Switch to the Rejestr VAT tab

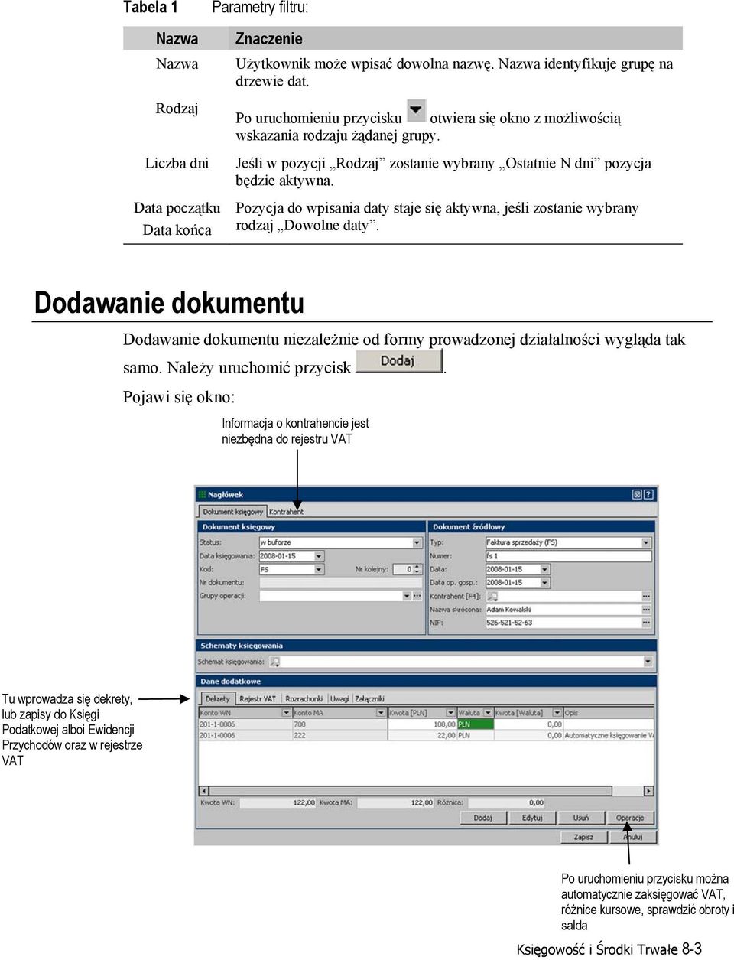tap(258, 698)
